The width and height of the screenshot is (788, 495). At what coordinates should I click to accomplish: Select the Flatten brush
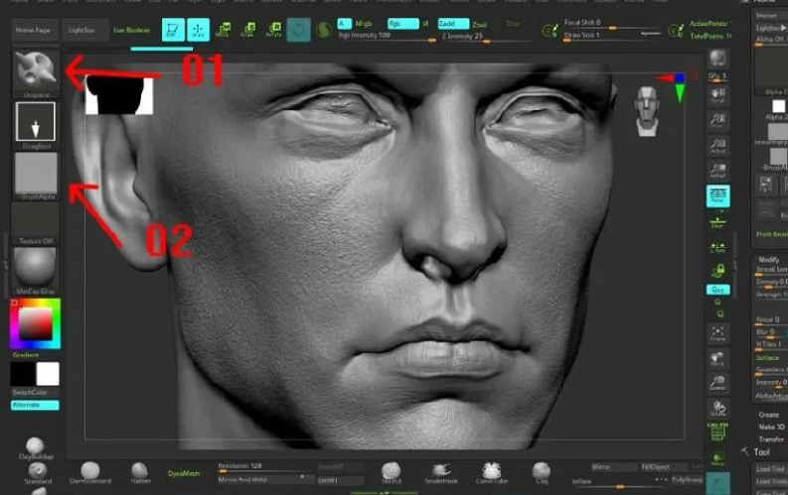[x=140, y=473]
